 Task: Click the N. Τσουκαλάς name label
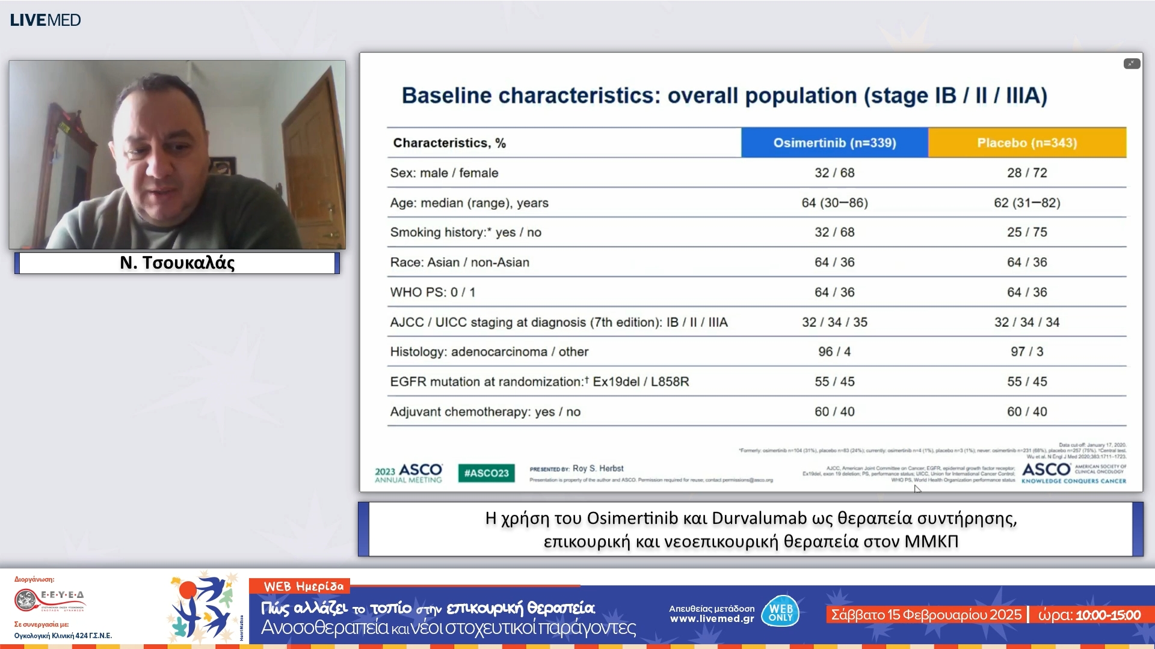pos(177,263)
